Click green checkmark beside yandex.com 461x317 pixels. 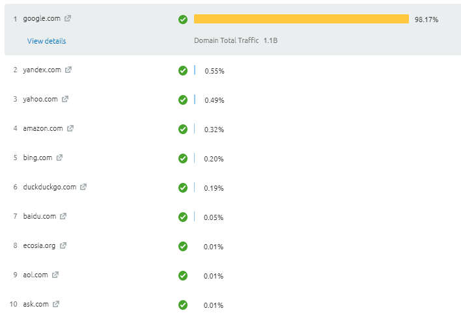[183, 70]
